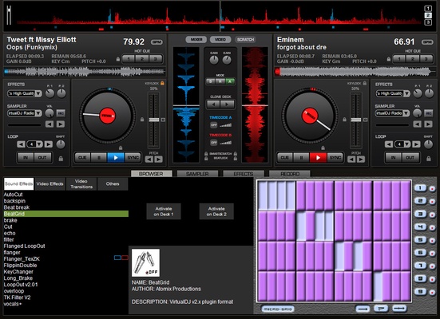
Task: Select Video Effects category tab
Action: point(50,184)
